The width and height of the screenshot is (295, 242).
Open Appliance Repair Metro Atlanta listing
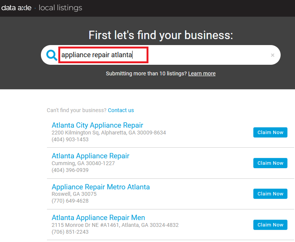[x=101, y=187]
